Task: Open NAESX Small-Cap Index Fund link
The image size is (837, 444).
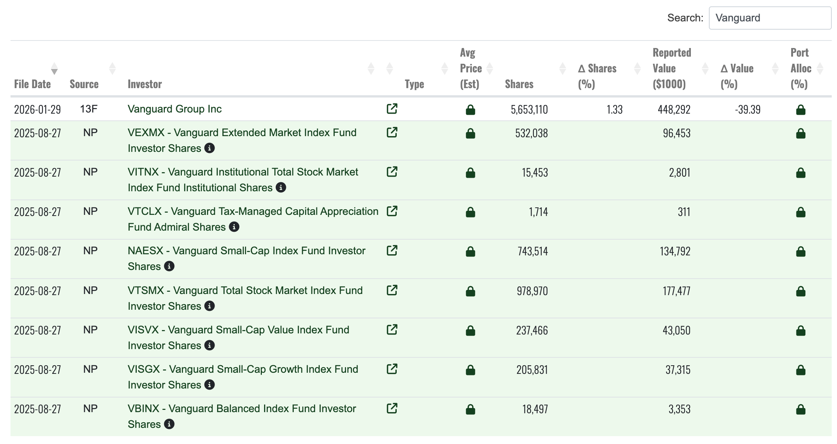Action: 246,251
